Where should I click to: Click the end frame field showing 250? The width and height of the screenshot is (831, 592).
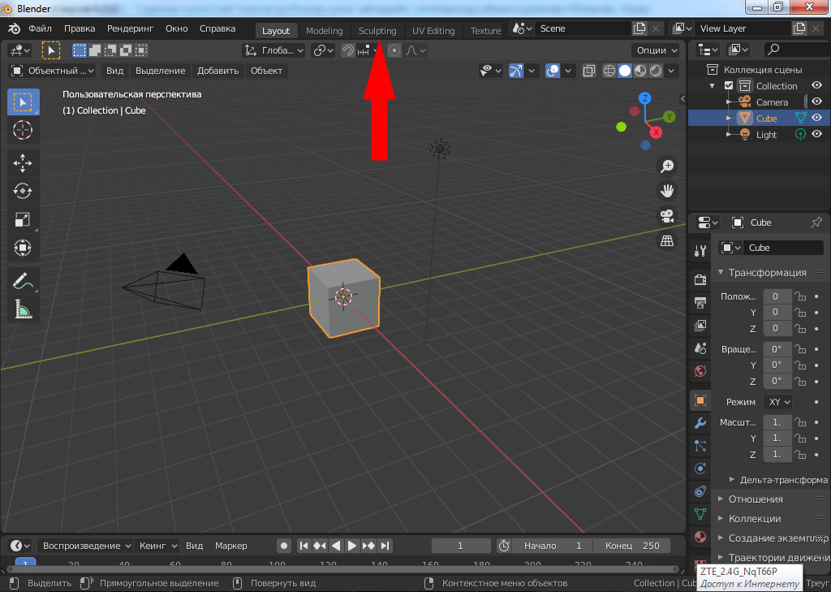coord(638,546)
